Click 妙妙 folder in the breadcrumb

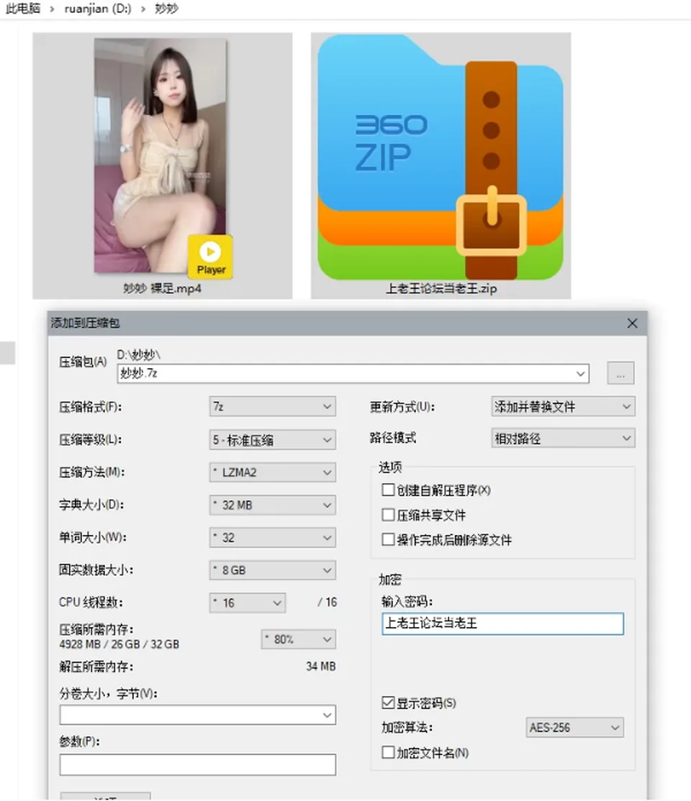(x=166, y=9)
